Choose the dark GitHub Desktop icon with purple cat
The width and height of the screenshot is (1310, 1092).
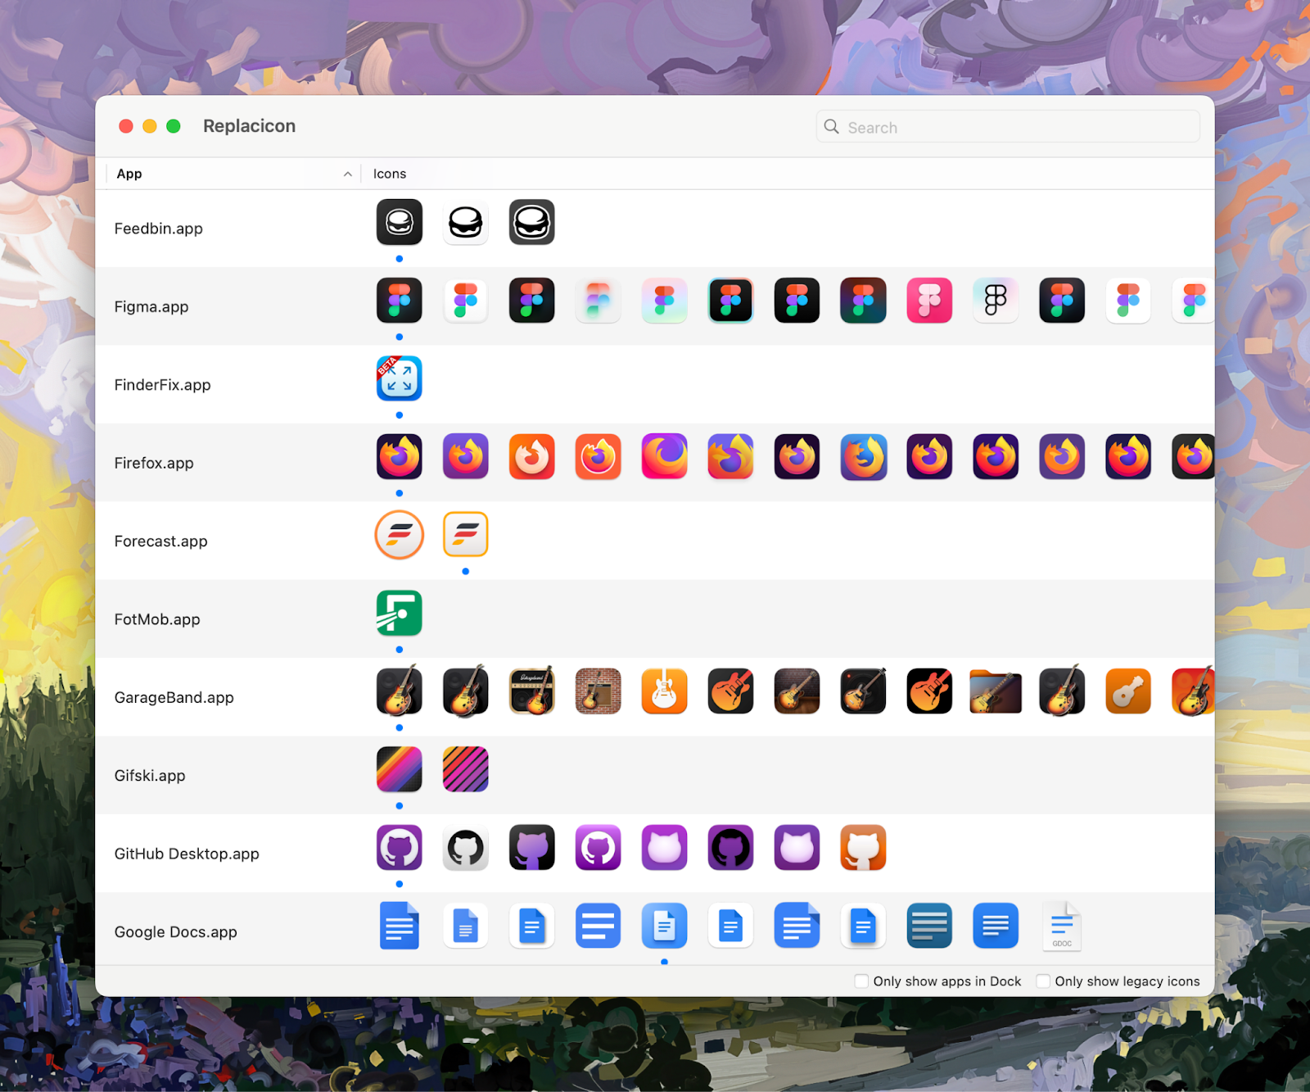532,847
